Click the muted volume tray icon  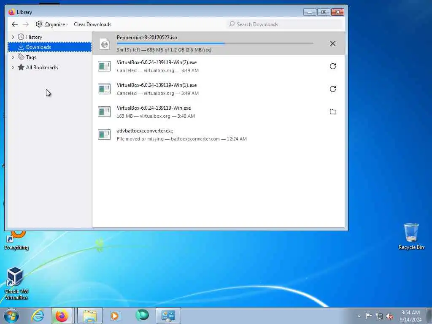[389, 316]
